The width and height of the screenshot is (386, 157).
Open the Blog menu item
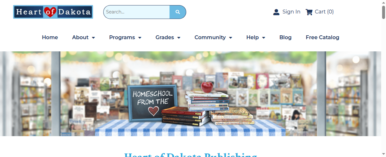coord(285,38)
